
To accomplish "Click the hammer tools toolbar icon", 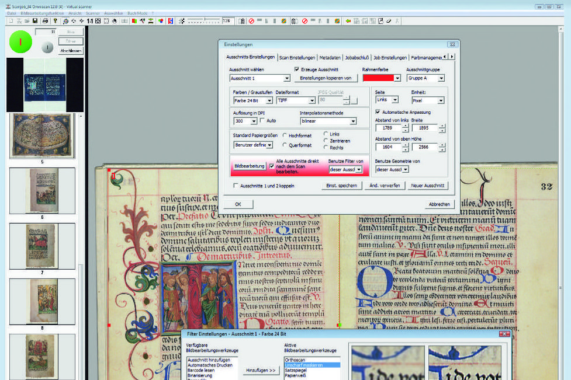I will tap(143, 21).
